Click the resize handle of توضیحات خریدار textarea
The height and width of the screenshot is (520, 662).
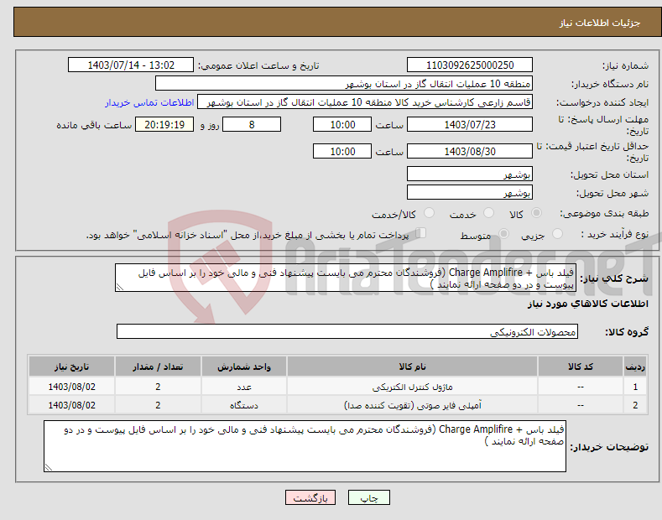pos(49,467)
